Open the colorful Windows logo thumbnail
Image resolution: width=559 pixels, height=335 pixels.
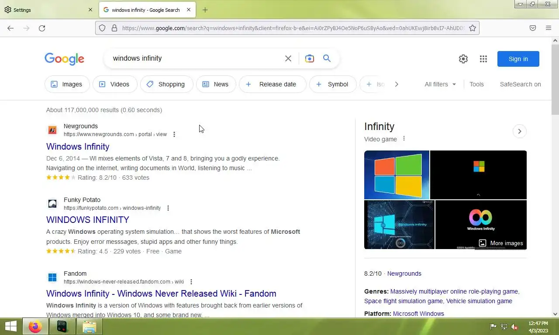click(397, 174)
